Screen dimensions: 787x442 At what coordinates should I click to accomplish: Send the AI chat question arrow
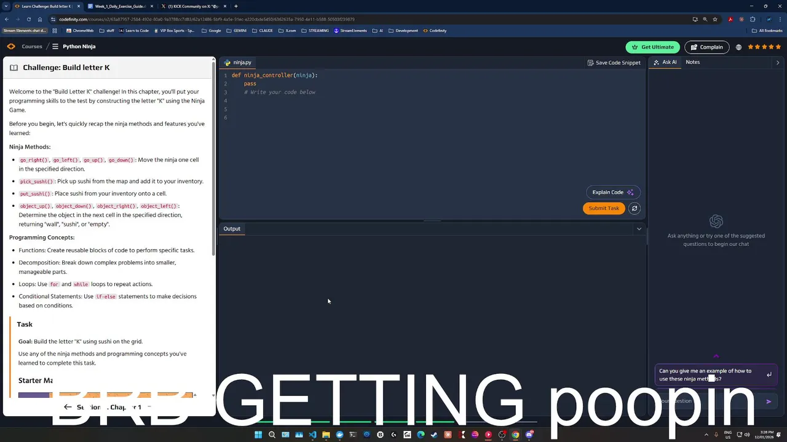pyautogui.click(x=769, y=401)
